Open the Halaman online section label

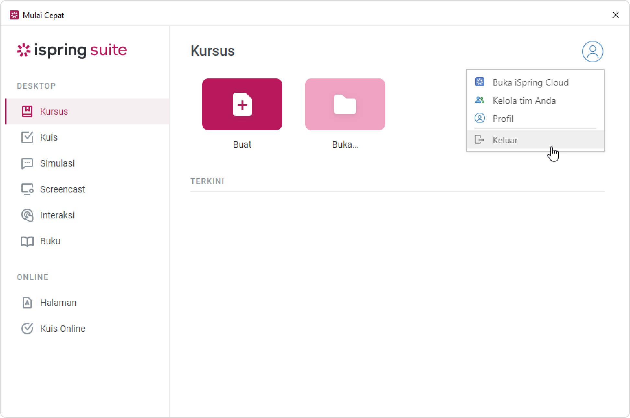[58, 303]
